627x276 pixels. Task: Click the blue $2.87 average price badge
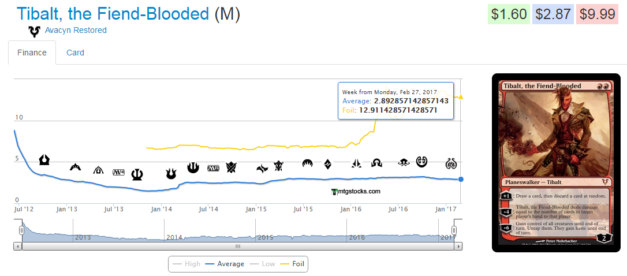(x=553, y=14)
